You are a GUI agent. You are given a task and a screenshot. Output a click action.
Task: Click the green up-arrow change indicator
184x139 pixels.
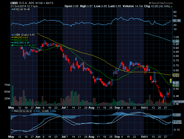(172, 6)
